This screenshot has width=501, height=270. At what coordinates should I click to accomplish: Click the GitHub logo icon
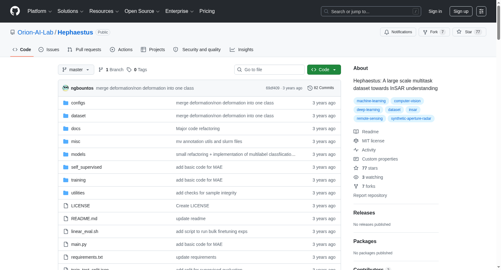pos(15,11)
